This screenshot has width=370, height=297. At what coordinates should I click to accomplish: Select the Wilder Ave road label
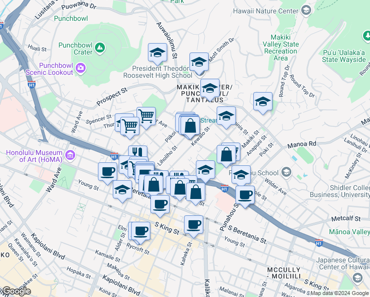(x=276, y=187)
